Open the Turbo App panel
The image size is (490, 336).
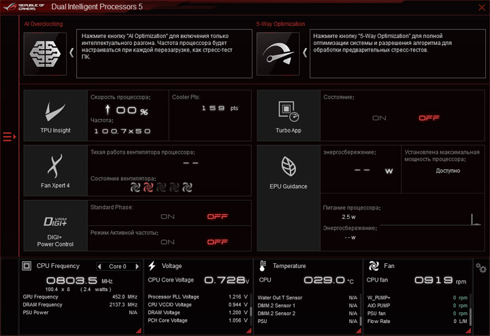[289, 116]
